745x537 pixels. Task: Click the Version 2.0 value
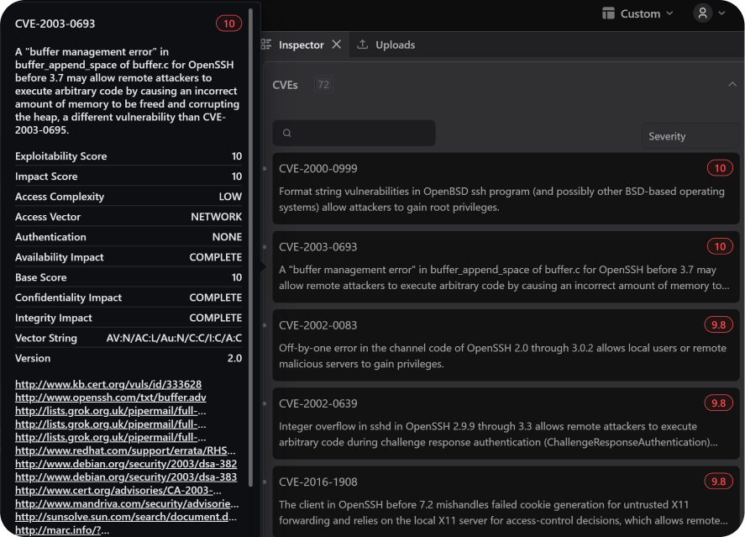pyautogui.click(x=234, y=358)
